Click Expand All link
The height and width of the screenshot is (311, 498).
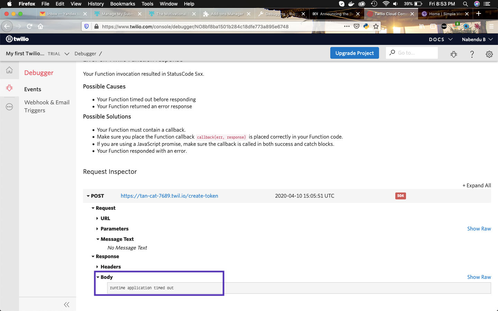(x=477, y=186)
